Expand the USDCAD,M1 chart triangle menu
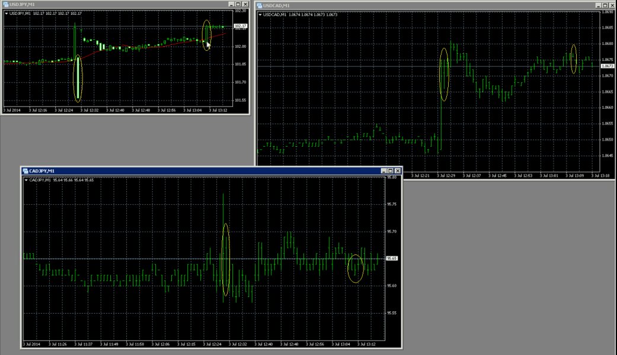The width and height of the screenshot is (617, 355). click(260, 14)
